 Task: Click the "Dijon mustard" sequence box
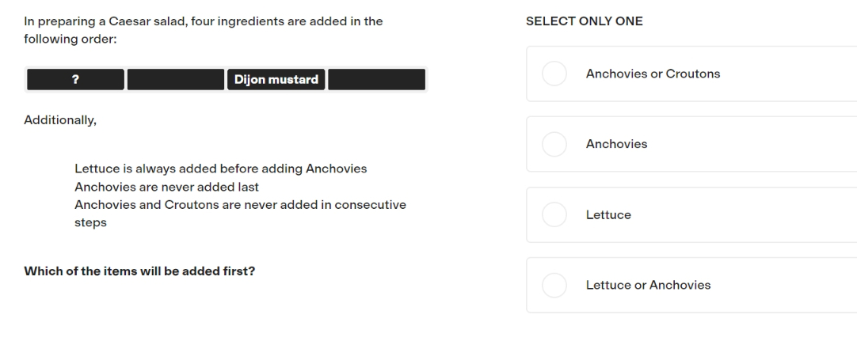point(276,80)
